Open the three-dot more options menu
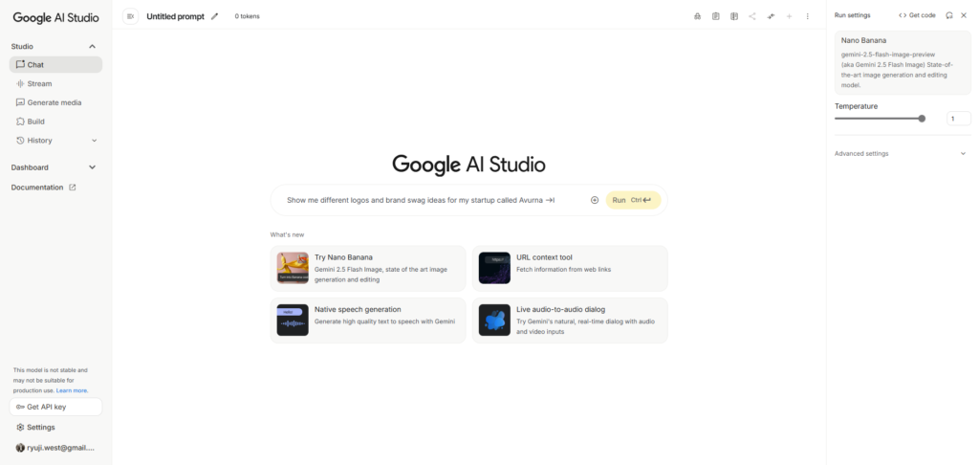The height and width of the screenshot is (465, 979). point(807,16)
